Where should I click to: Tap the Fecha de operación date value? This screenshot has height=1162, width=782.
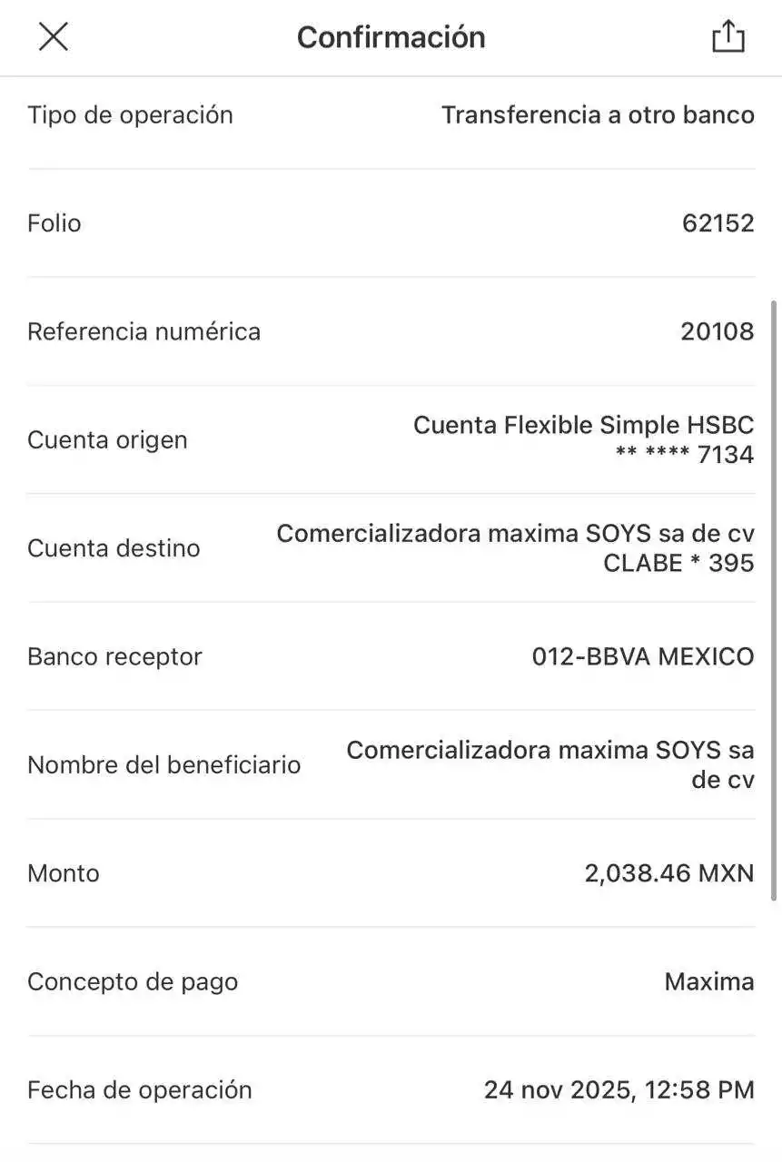click(x=619, y=1089)
